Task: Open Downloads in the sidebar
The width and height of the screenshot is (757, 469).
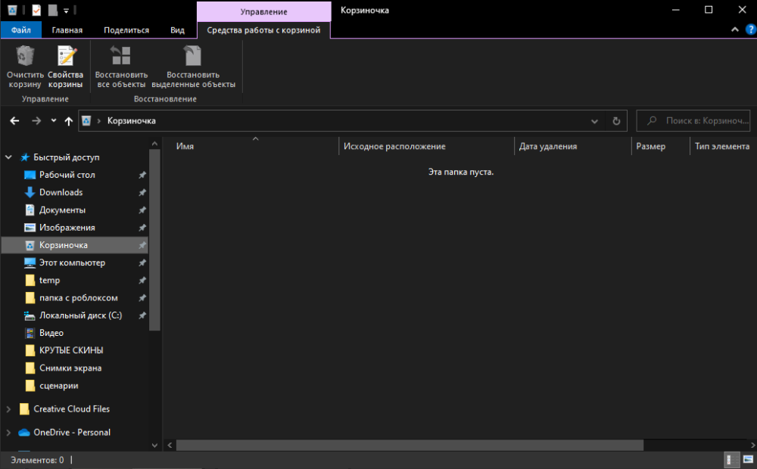Action: pos(61,192)
